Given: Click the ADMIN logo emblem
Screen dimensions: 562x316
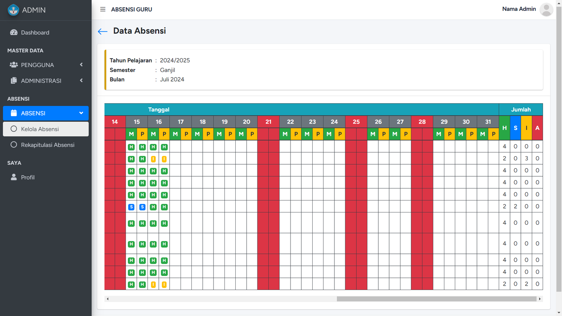Looking at the screenshot, I should click(13, 10).
